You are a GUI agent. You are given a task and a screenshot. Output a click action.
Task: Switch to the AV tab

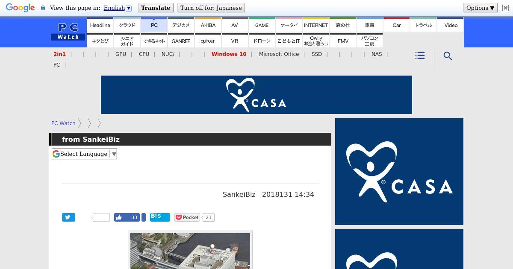tap(235, 25)
